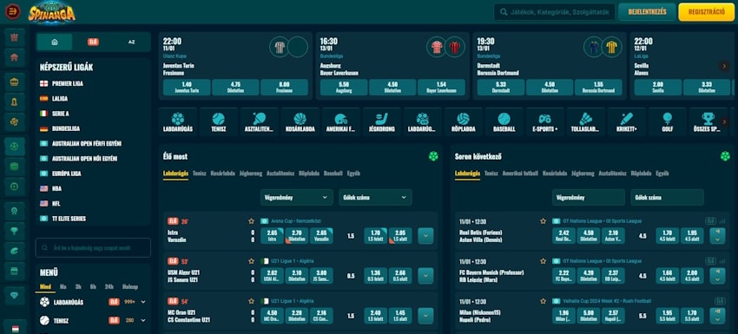Toggle favorite star for USM Alger U21 match
The image size is (738, 334).
click(251, 261)
